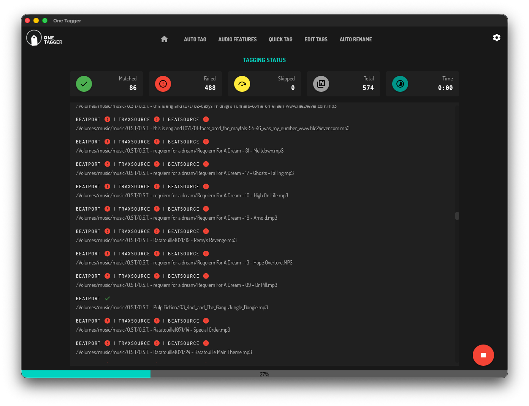The image size is (529, 406).
Task: Go to the Quick Tag tab
Action: [x=280, y=39]
